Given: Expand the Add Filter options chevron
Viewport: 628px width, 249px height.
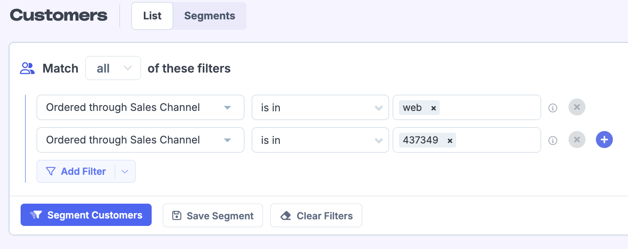Looking at the screenshot, I should (125, 171).
